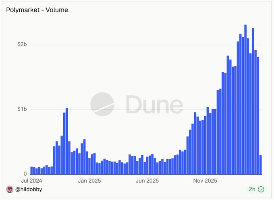Screen dimensions: 274x200
Task: Click the tallest bar in the chart
Action: tap(245, 100)
